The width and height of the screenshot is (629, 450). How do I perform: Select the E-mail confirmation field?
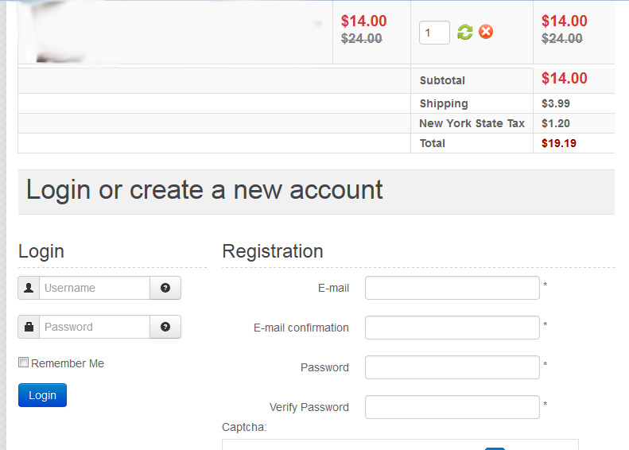[452, 328]
